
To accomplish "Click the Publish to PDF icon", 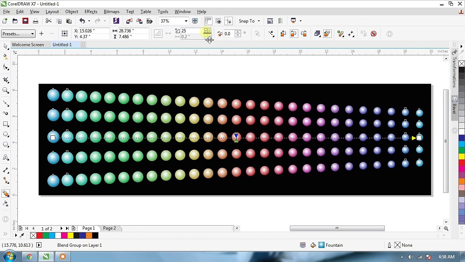I will tap(149, 21).
